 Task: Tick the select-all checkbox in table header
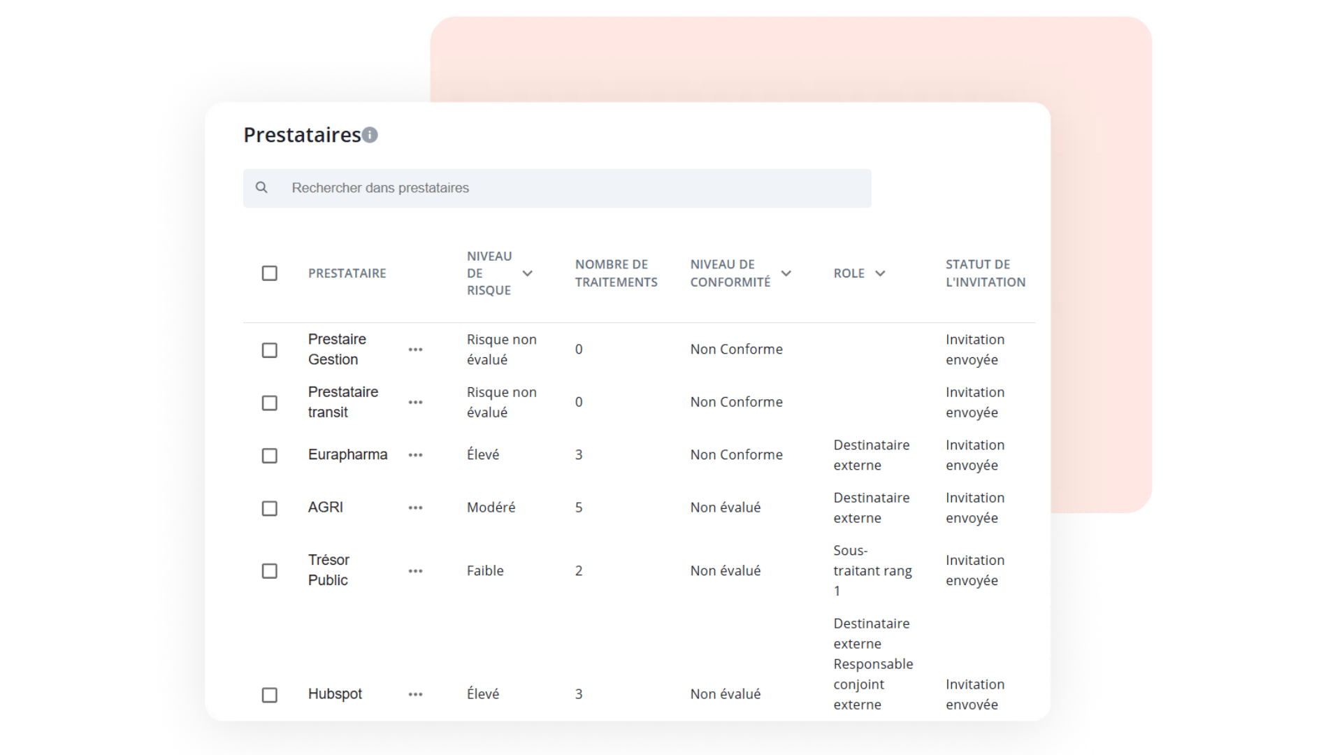click(269, 273)
